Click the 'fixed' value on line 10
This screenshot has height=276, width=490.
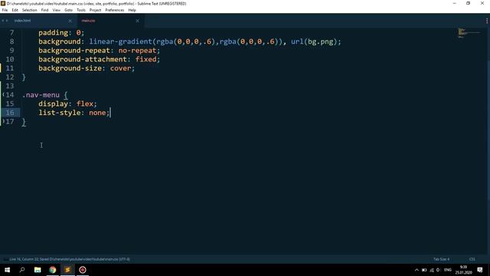point(145,59)
